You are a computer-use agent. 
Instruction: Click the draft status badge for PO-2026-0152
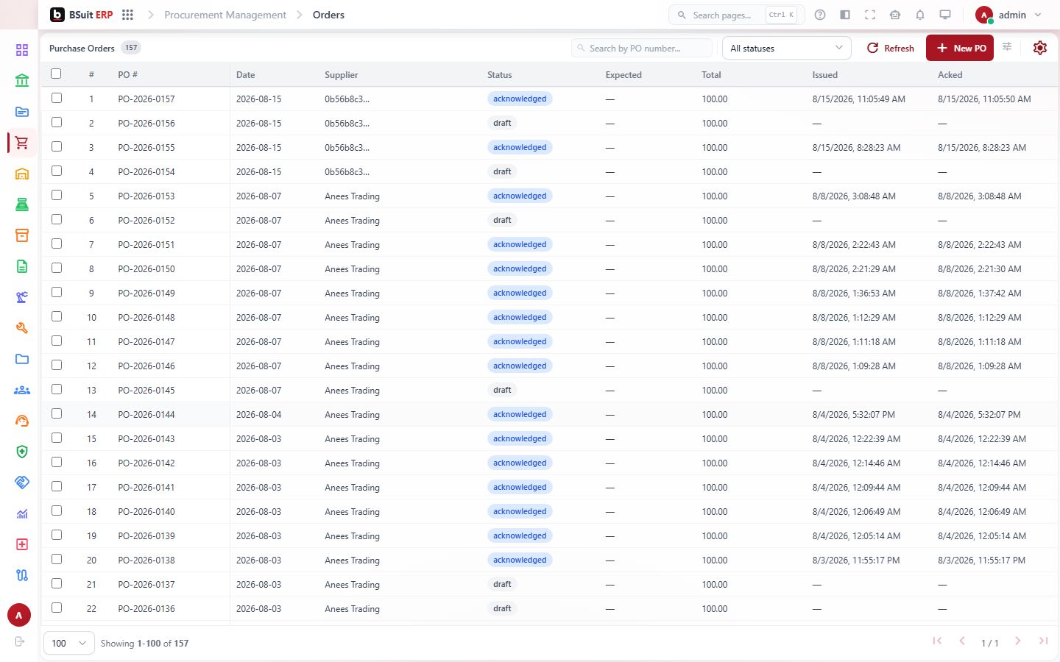(502, 220)
